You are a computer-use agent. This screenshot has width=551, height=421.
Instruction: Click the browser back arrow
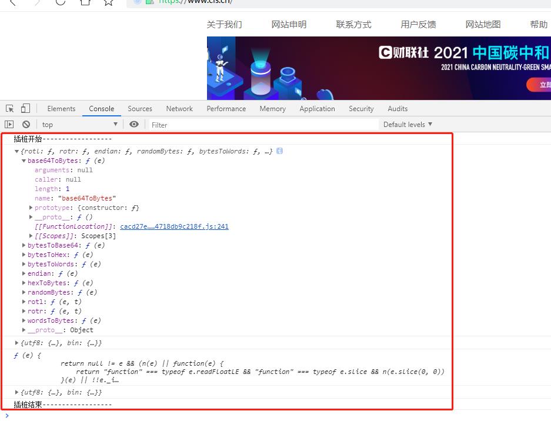[x=13, y=2]
